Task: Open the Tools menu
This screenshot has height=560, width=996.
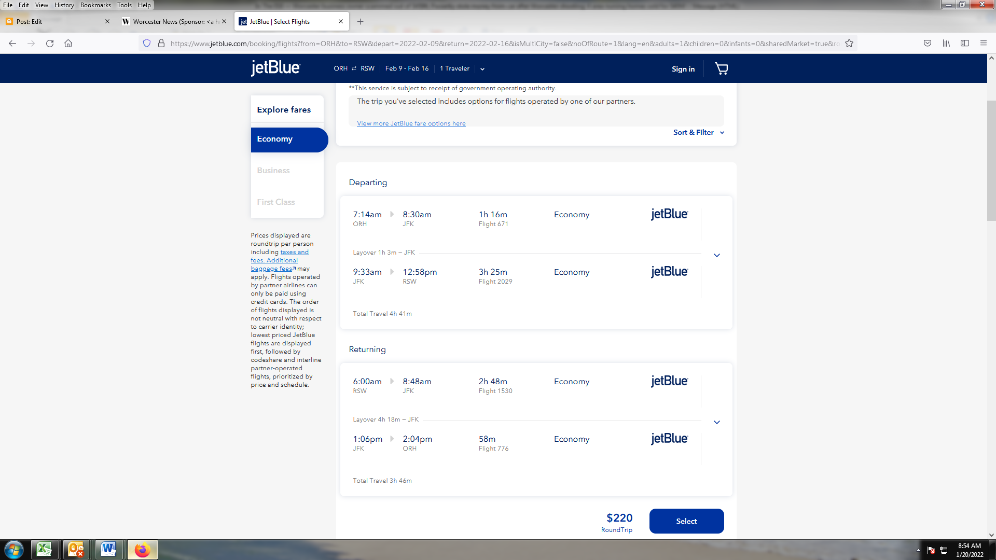Action: (x=125, y=5)
